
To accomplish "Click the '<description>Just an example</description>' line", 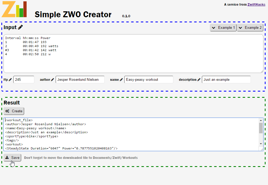I will point(47,132).
